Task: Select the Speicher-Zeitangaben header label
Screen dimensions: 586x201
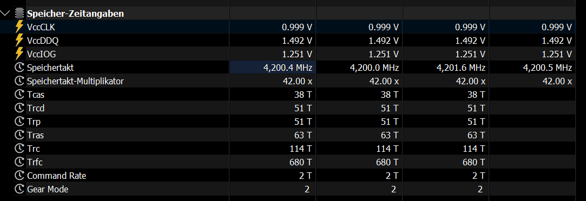Action: [76, 14]
